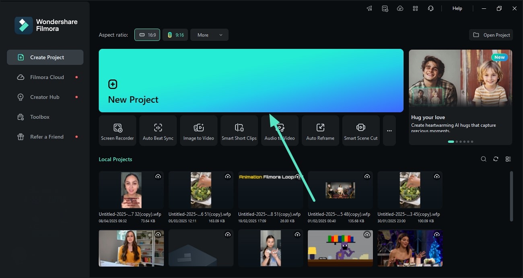
Task: Select file name 'Untitled-2025-...8 51(copy).wfp'
Action: coord(269,214)
